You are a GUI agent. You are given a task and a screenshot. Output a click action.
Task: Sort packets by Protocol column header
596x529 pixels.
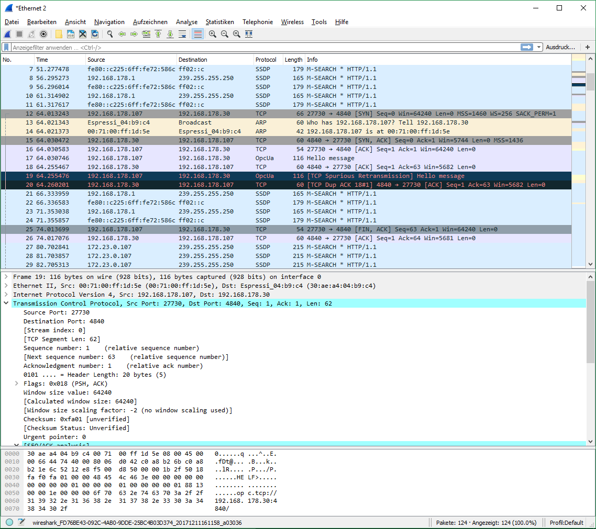[268, 60]
